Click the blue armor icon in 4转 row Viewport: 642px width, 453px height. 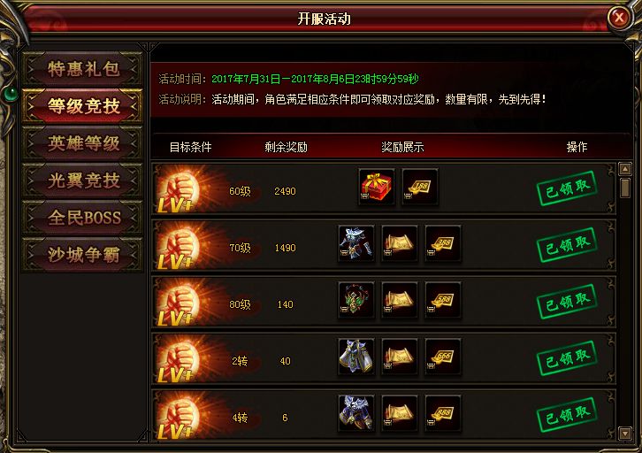(356, 413)
